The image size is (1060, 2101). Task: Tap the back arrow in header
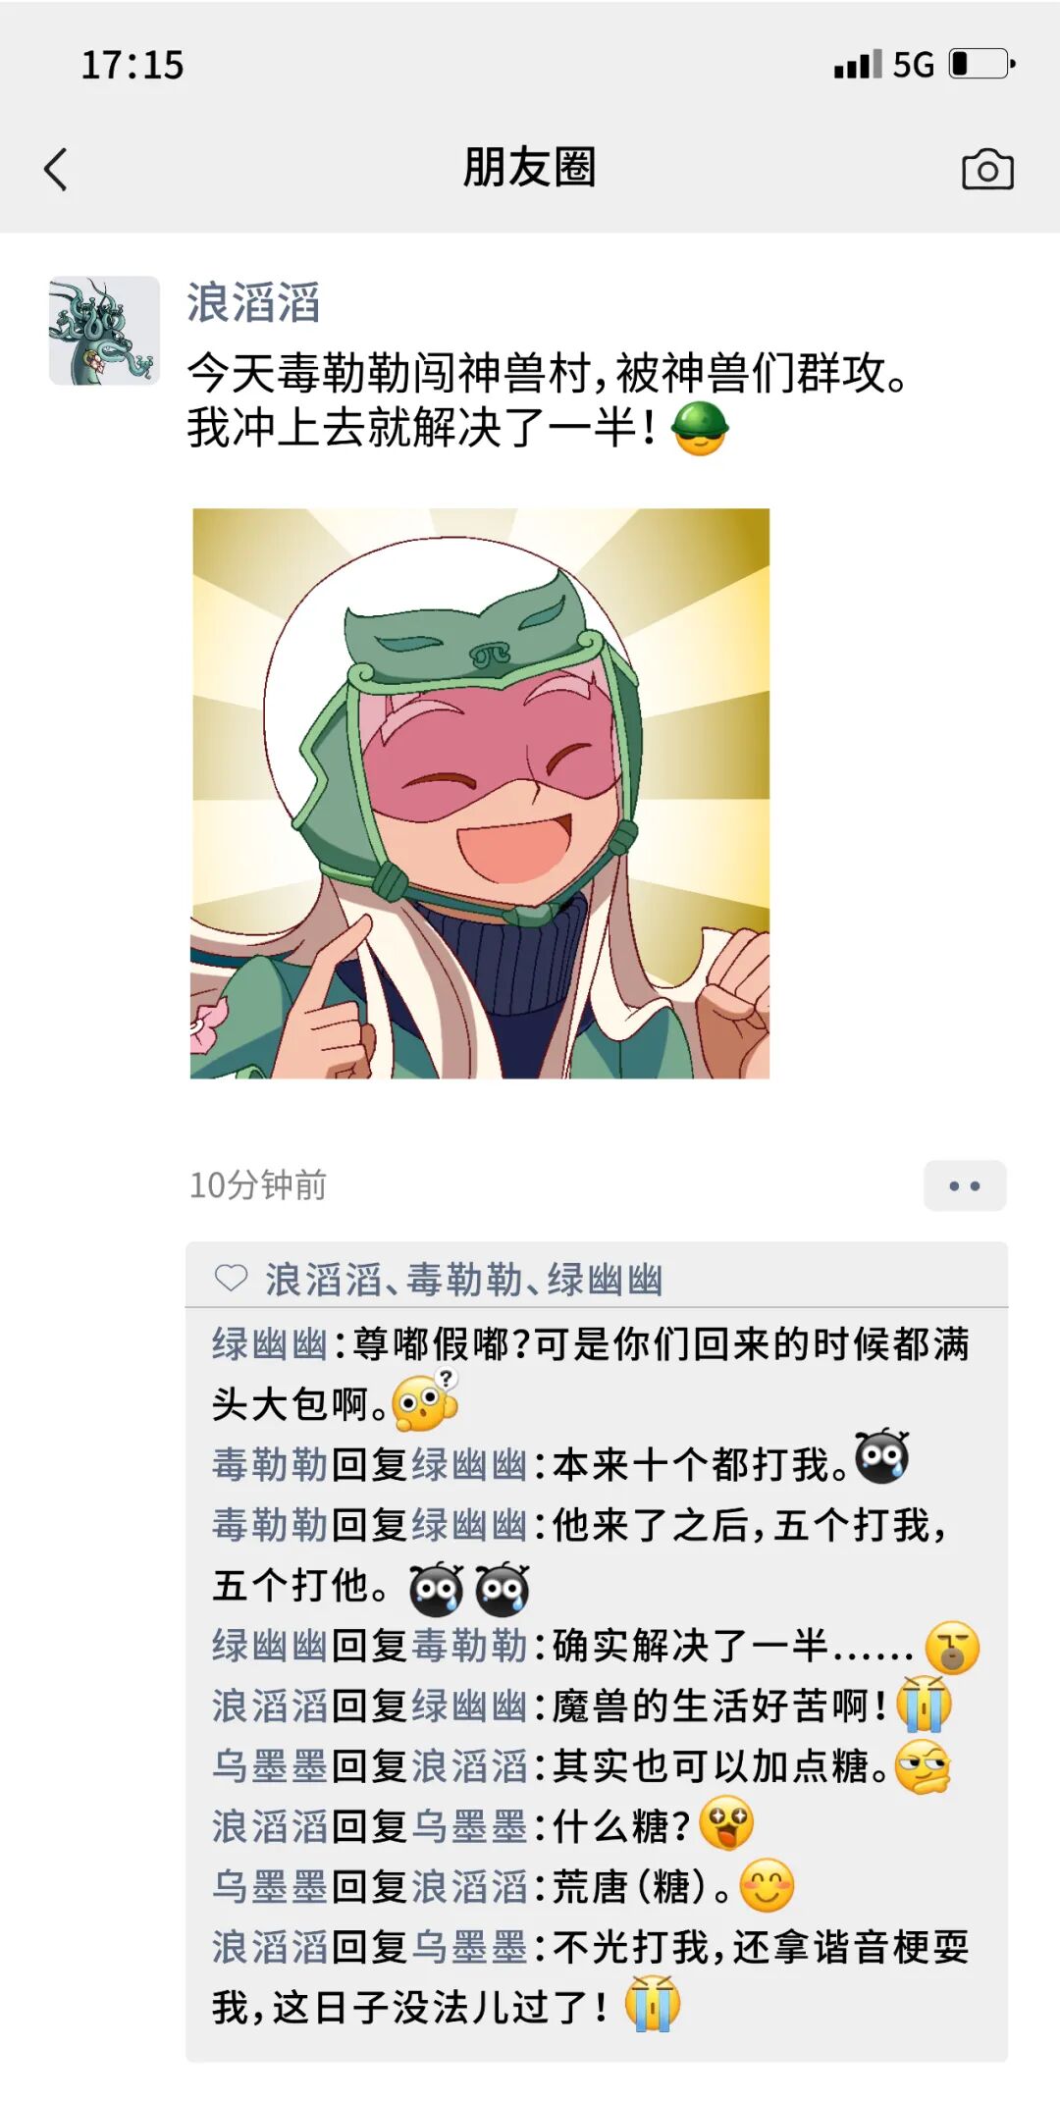(x=57, y=169)
